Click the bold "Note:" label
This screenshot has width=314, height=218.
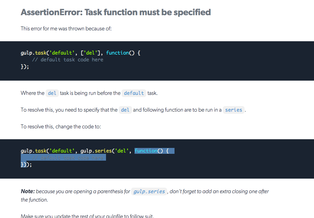(x=28, y=191)
